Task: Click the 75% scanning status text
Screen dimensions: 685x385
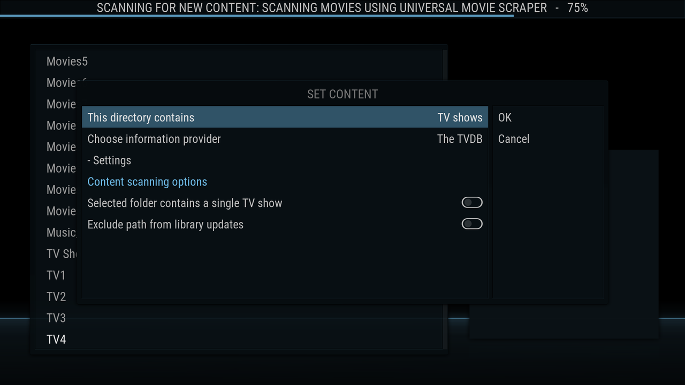Action: click(x=577, y=8)
